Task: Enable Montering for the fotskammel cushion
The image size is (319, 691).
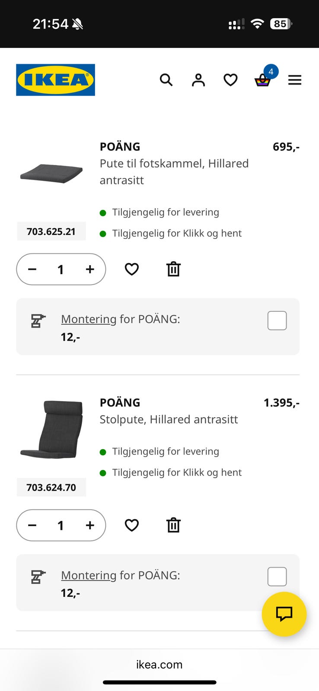Action: point(277,320)
